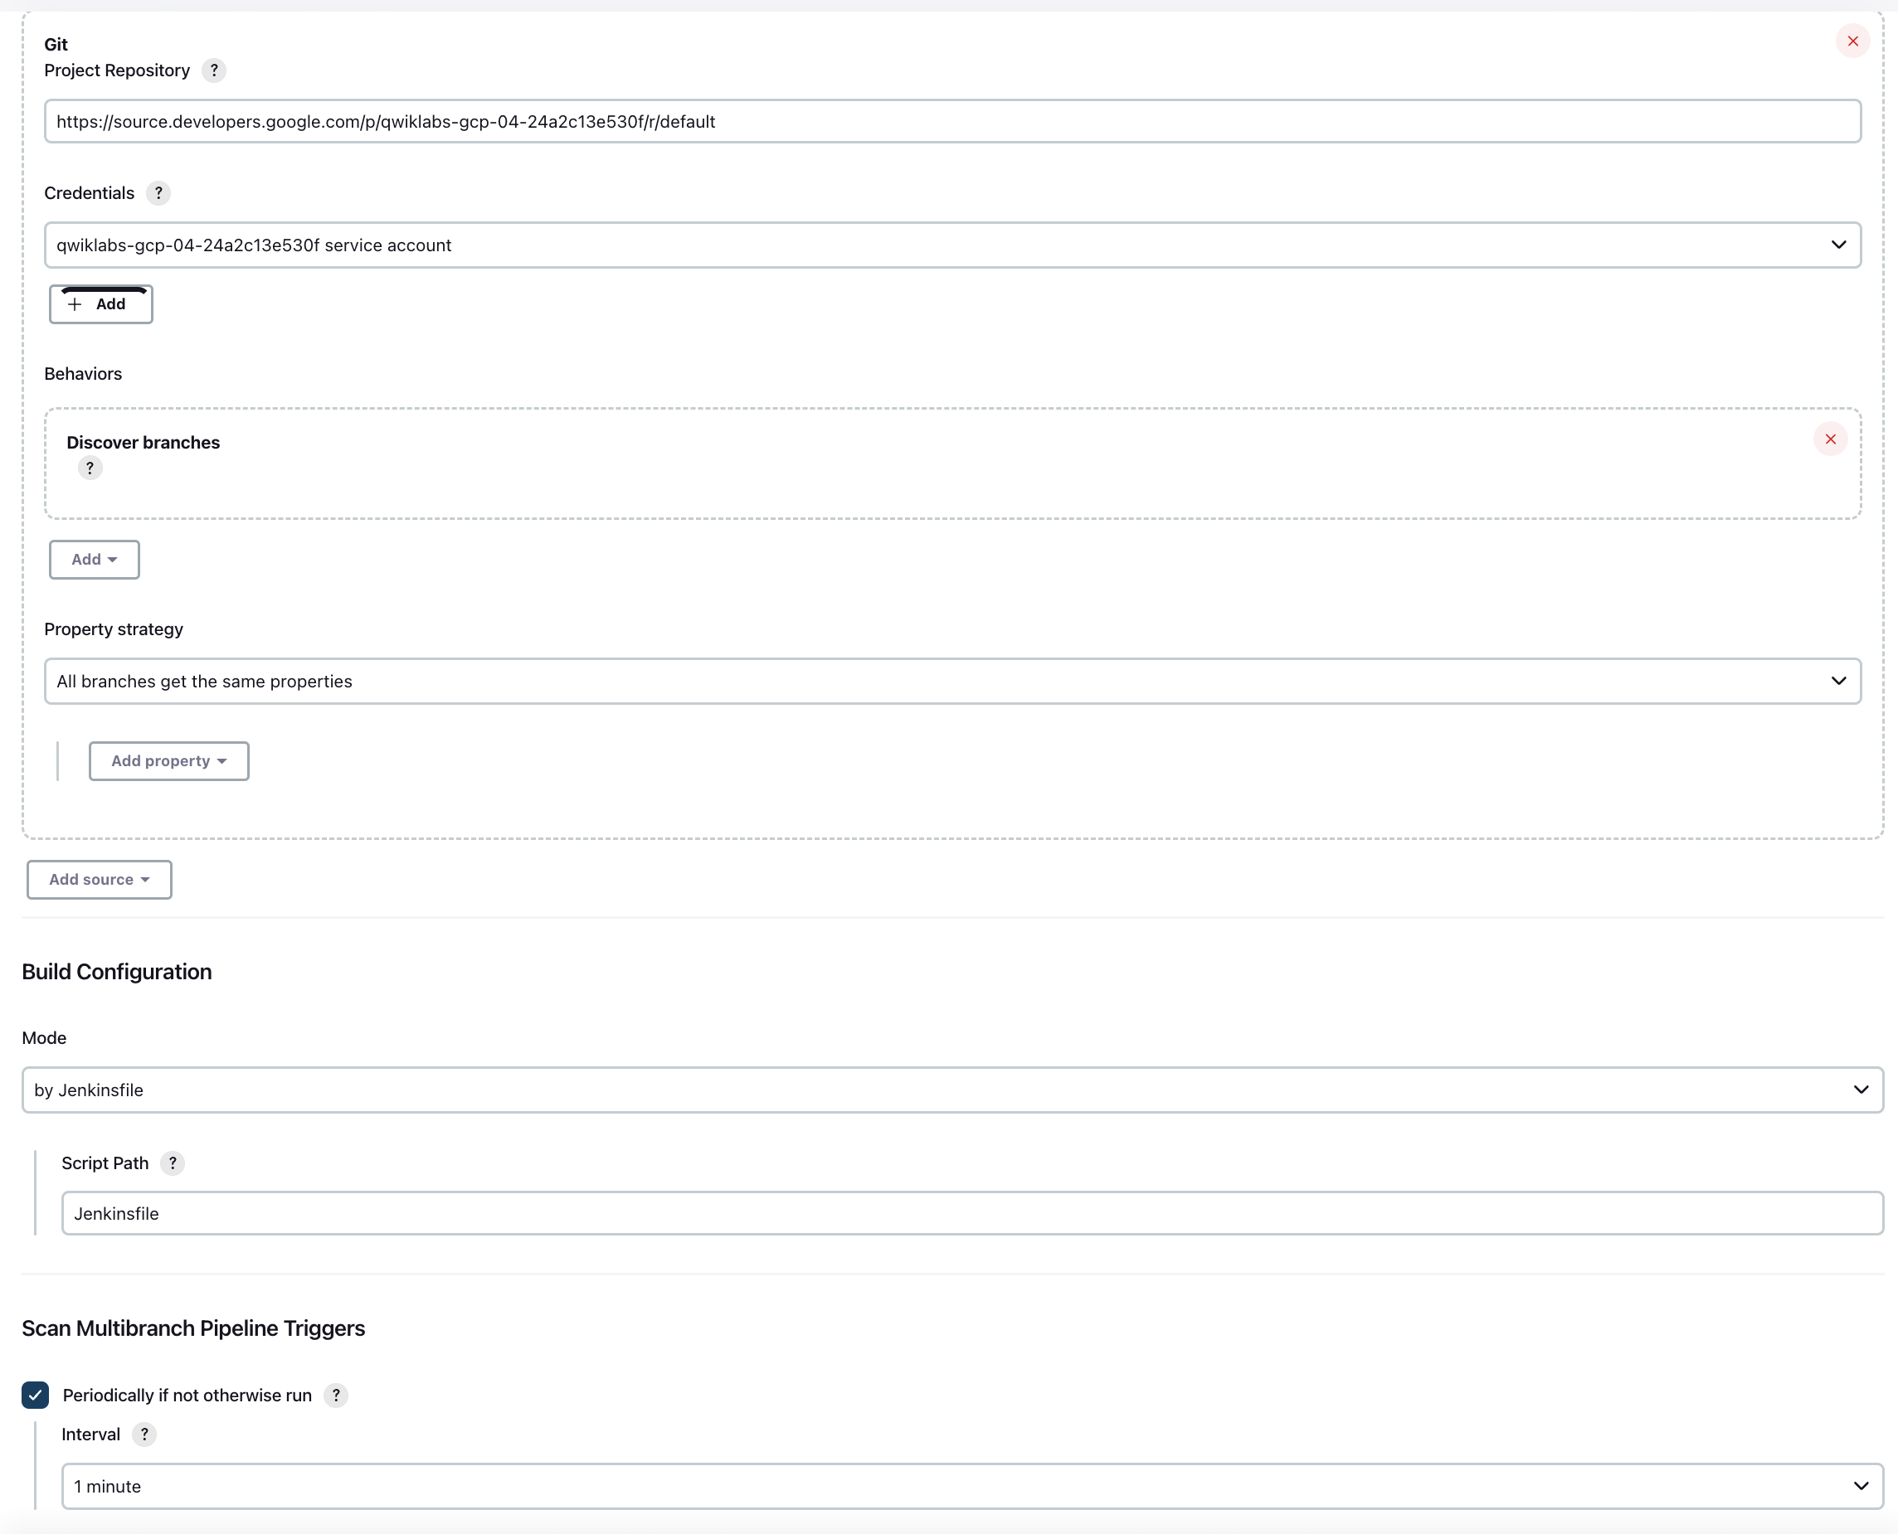
Task: Expand the Property strategy dropdown
Action: pos(952,682)
